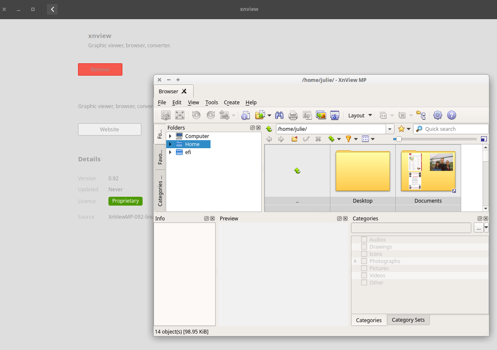Open Settings with the gear icon

(438, 115)
